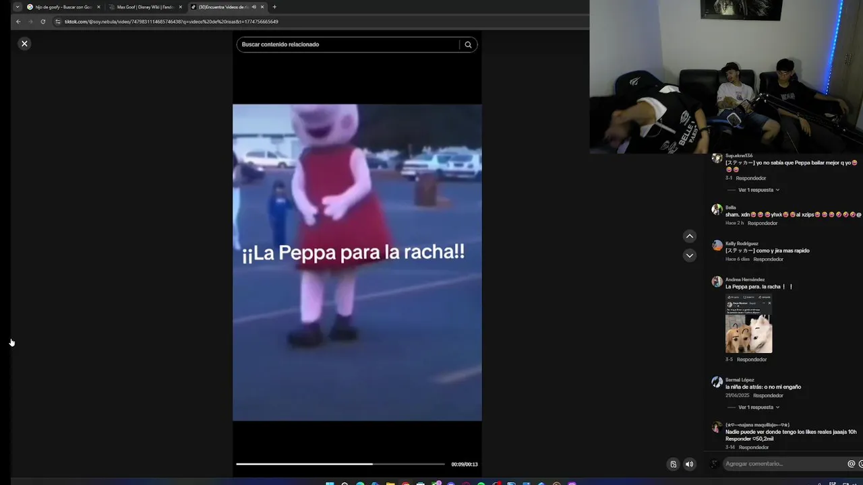Open Kelly Rodríguez's profile avatar
Screen dimensions: 863x485
pos(717,246)
